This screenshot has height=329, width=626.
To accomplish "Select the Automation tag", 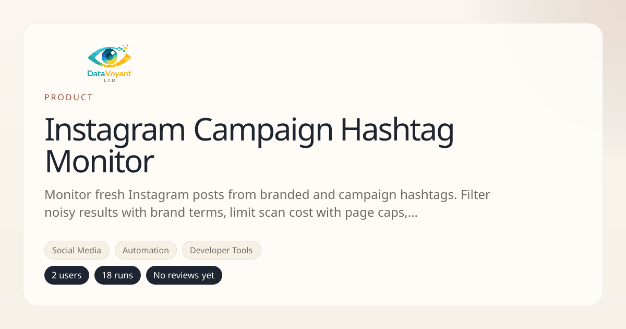I will coord(146,250).
